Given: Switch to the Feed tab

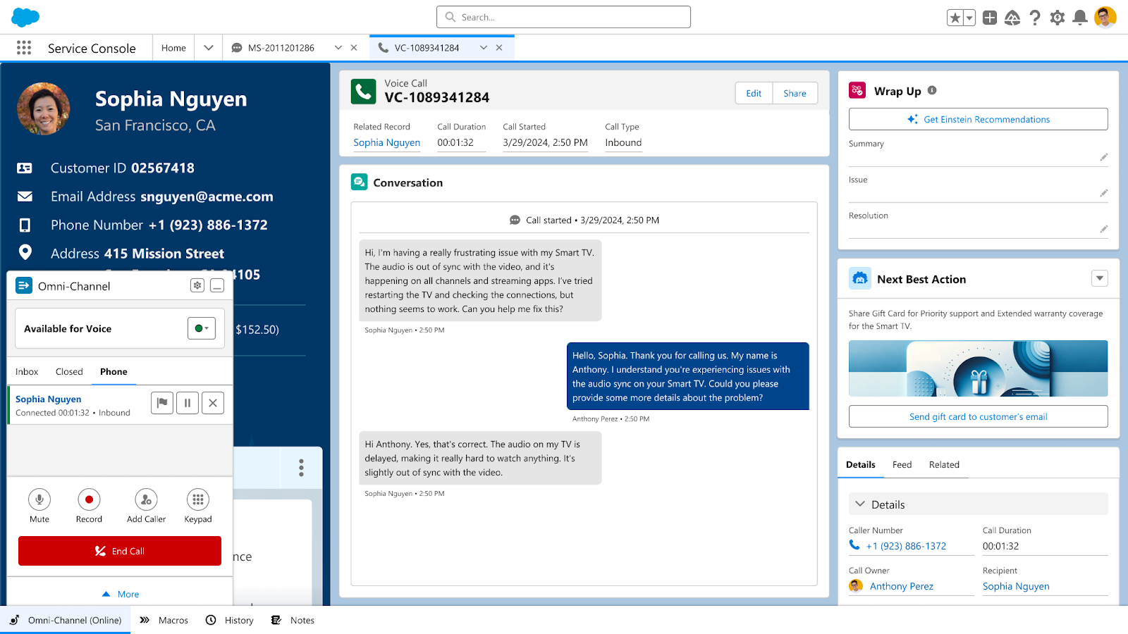Looking at the screenshot, I should pos(902,464).
